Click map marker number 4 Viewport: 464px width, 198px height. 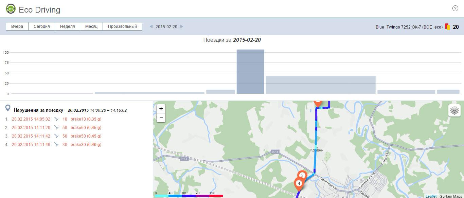(x=299, y=183)
